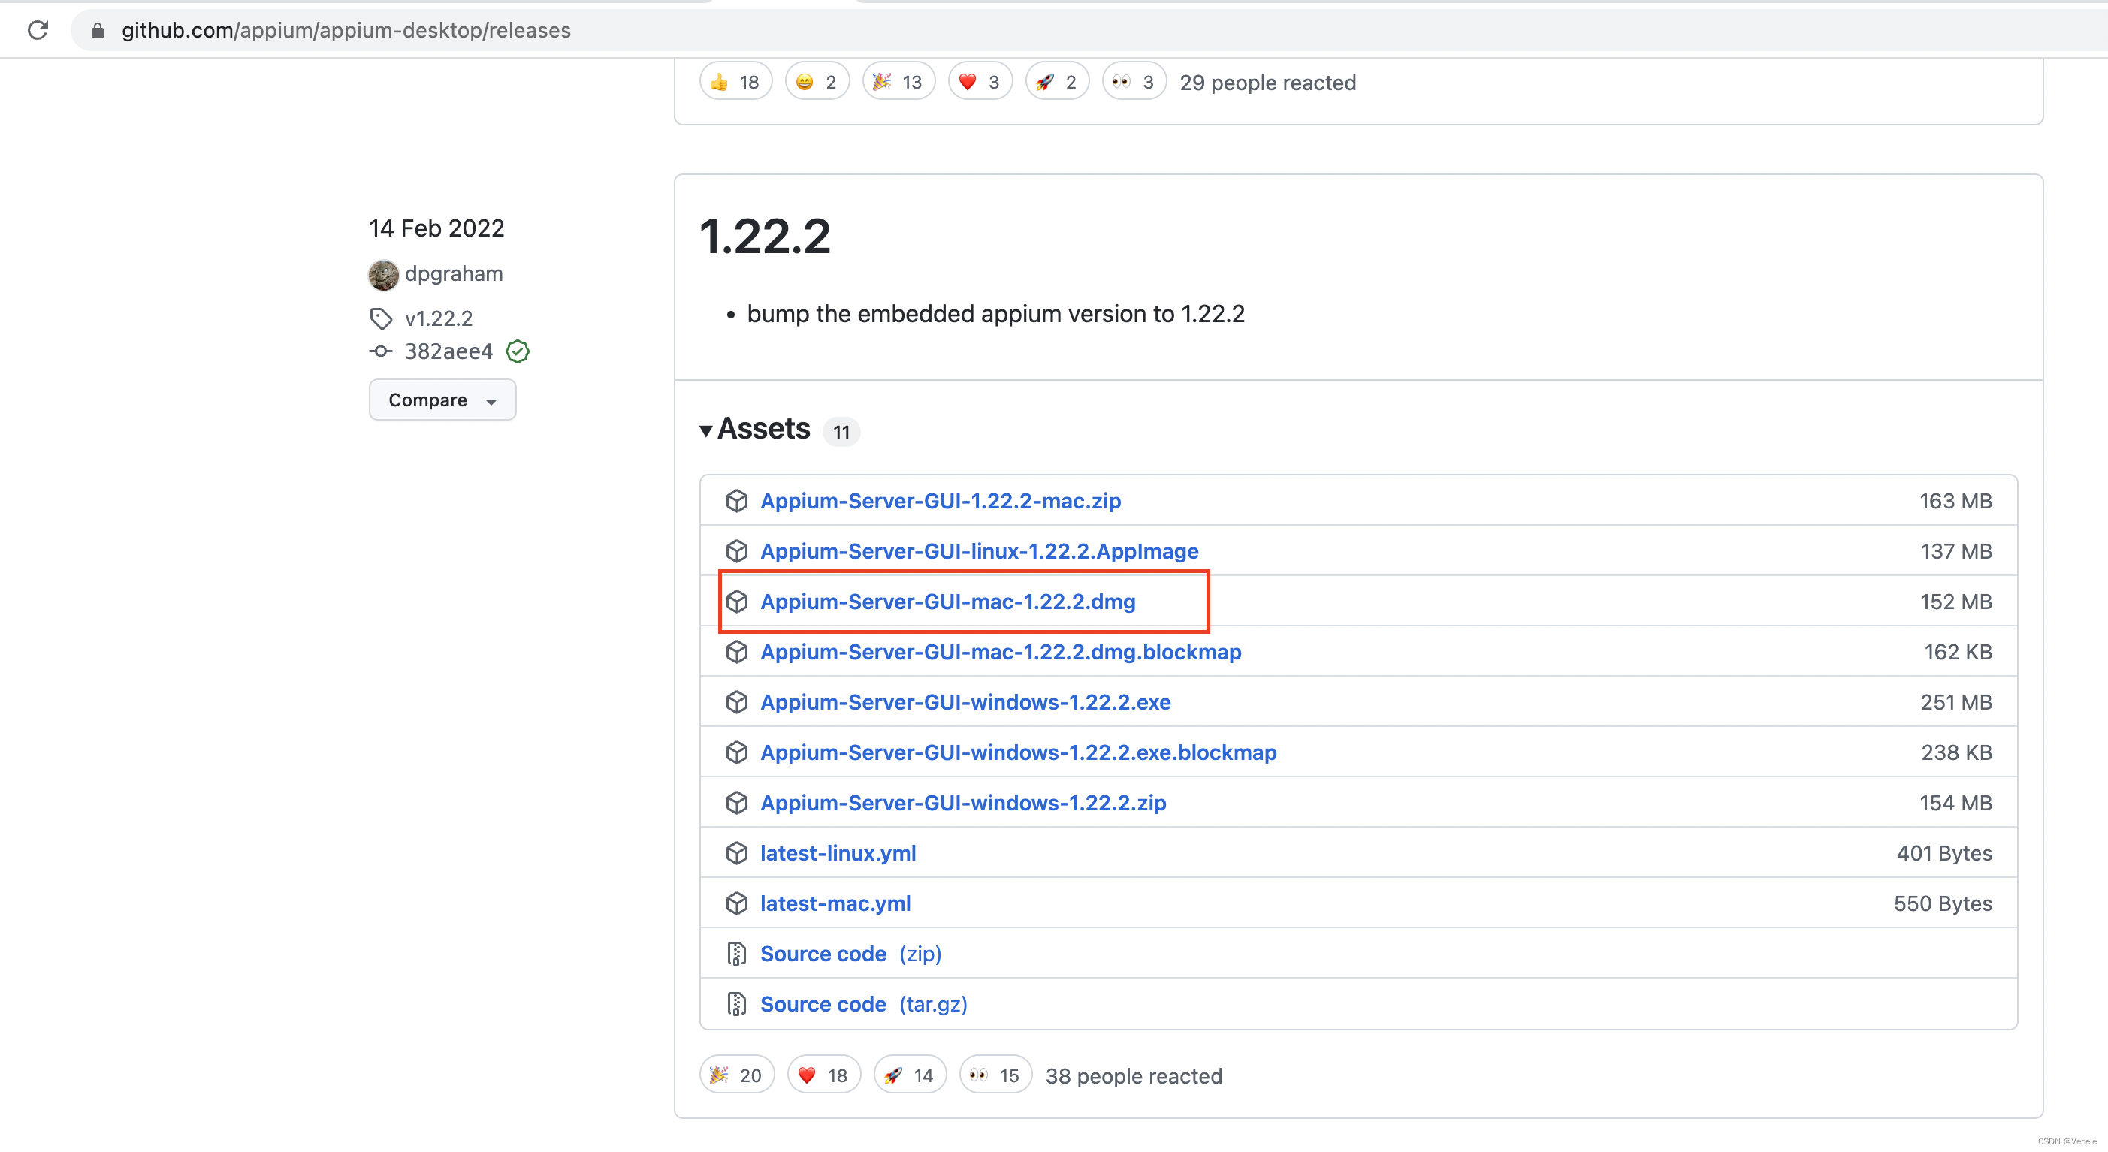Screen dimensions: 2108x1152
Task: Click the commit icon beside 382aee4
Action: (381, 351)
